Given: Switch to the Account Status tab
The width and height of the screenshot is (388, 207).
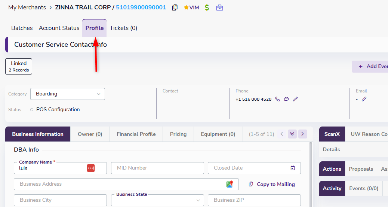Looking at the screenshot, I should click(x=59, y=28).
